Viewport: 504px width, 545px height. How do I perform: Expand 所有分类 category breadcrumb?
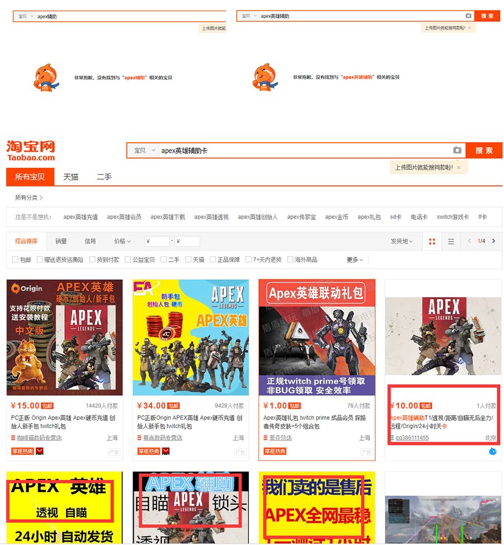29,198
